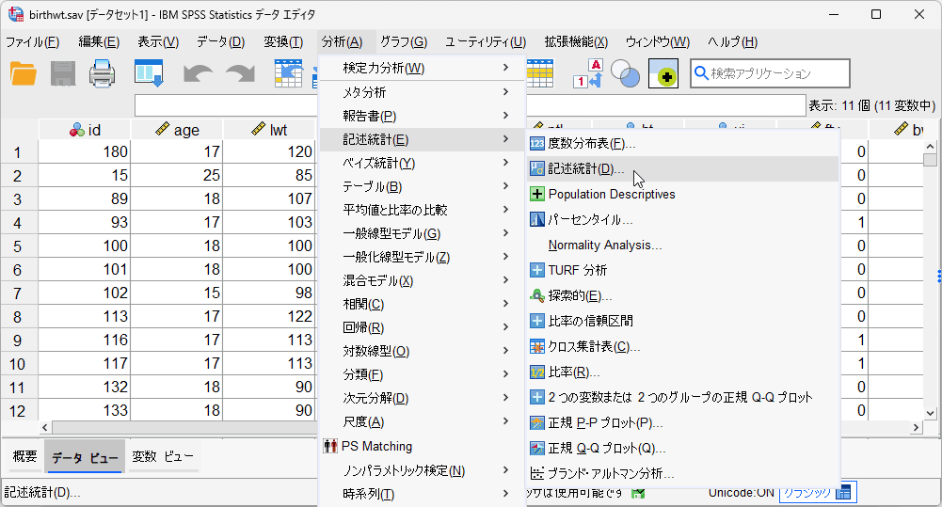This screenshot has width=942, height=507.
Task: Click the クラシック link in status bar
Action: pos(806,492)
